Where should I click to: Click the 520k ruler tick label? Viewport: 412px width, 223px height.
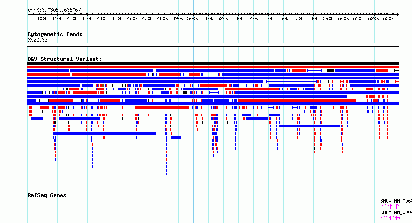(x=223, y=19)
